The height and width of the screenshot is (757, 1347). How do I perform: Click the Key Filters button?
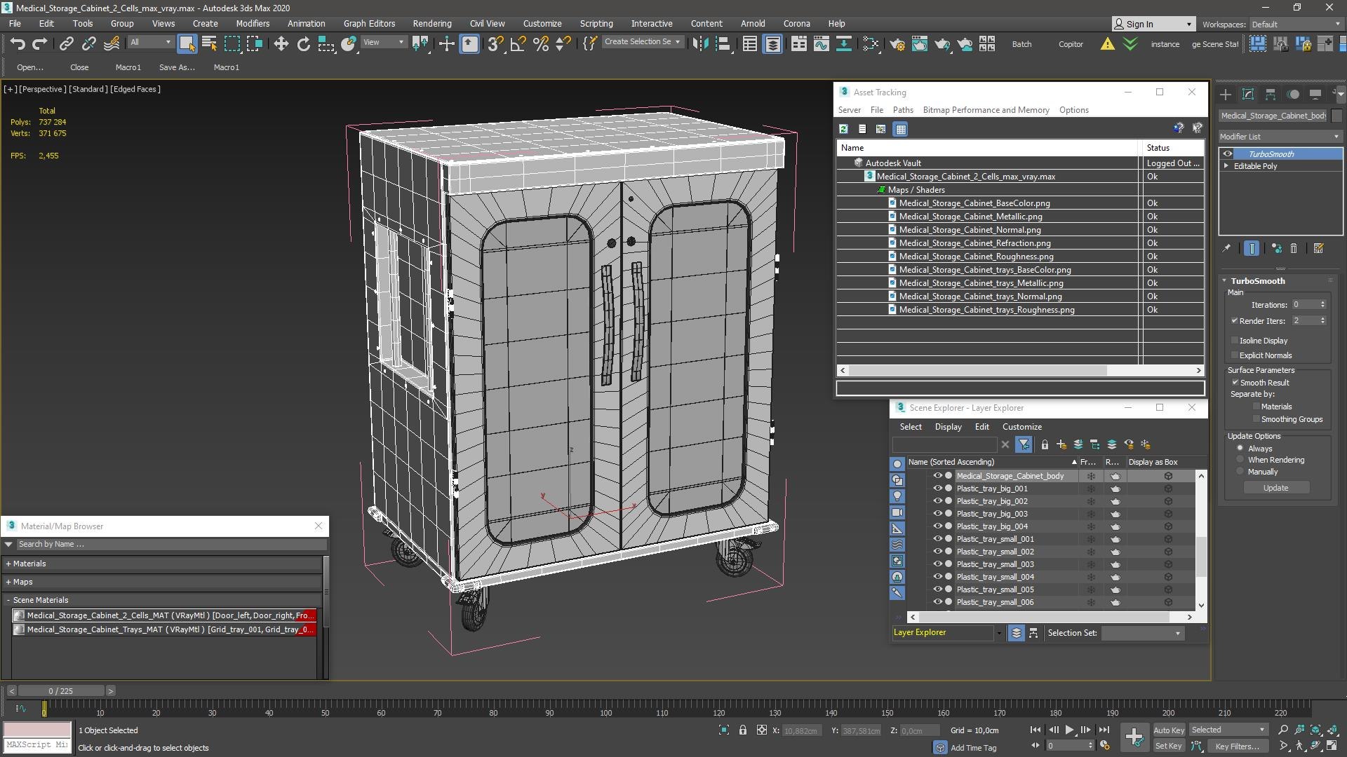[1237, 746]
